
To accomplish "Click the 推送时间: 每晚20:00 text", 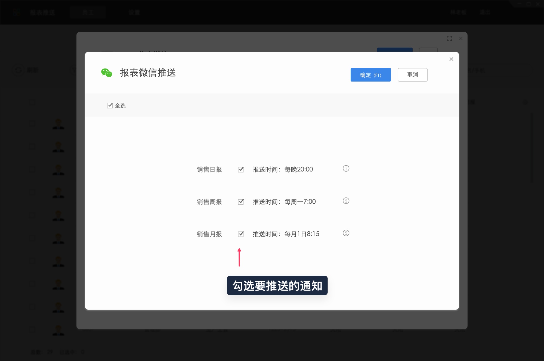I will [283, 170].
